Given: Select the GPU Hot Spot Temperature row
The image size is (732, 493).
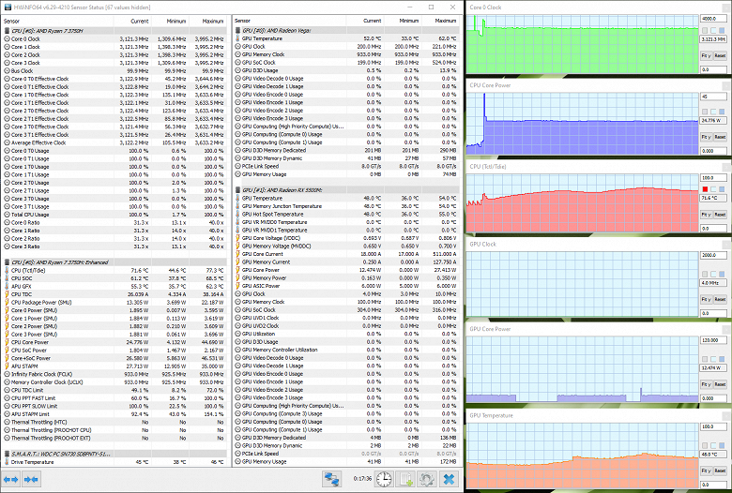Looking at the screenshot, I should (x=346, y=214).
